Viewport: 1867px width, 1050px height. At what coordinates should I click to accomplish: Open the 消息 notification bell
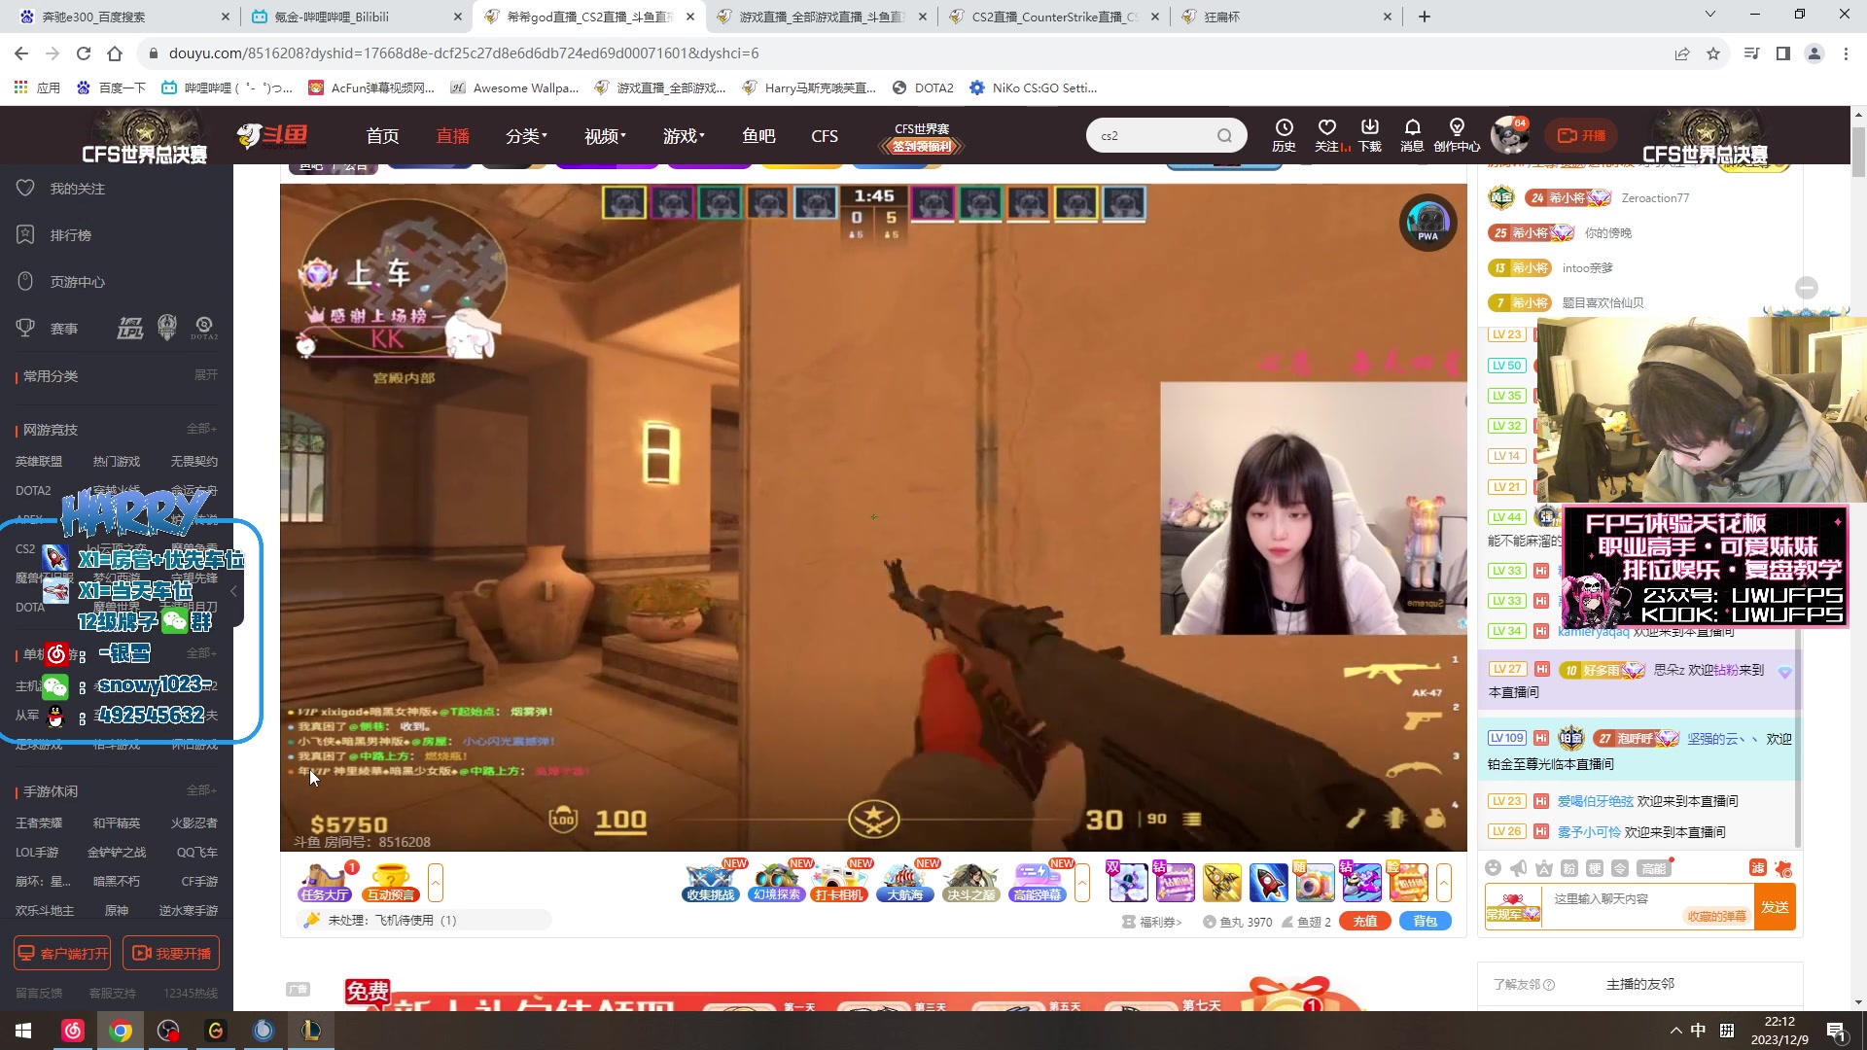point(1412,135)
